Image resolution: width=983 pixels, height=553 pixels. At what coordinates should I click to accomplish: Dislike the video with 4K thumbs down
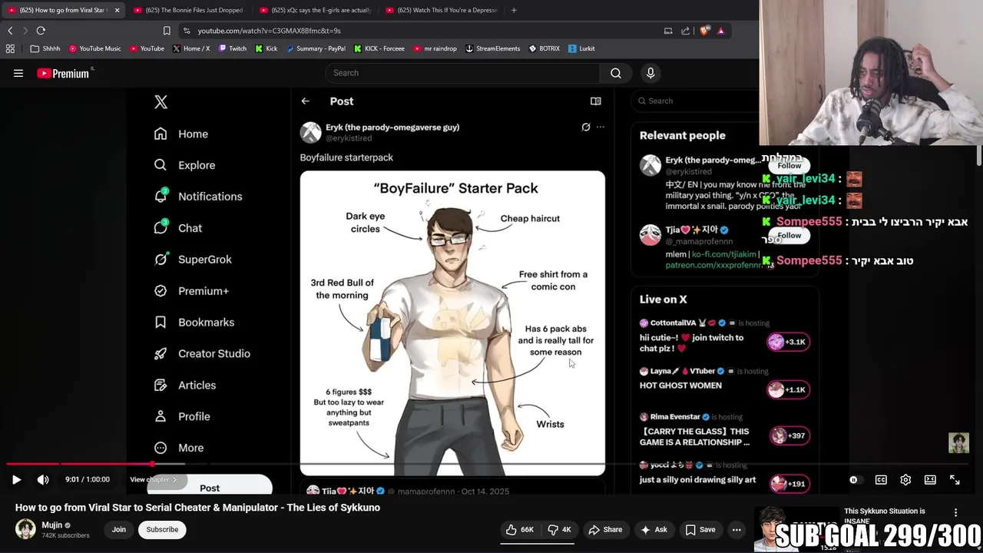point(559,529)
